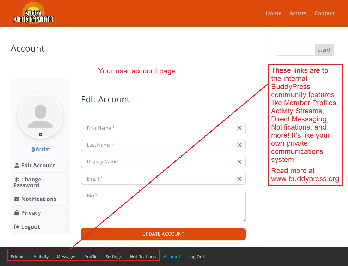Click the icon inside Last Name field

coord(239,145)
